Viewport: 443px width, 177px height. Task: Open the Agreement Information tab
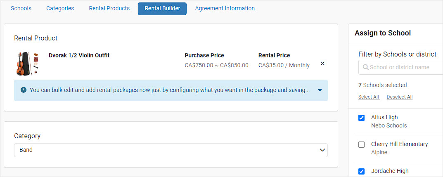[225, 9]
